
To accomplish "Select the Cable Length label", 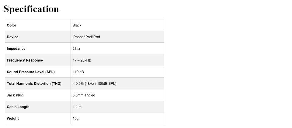I will coord(18,107).
